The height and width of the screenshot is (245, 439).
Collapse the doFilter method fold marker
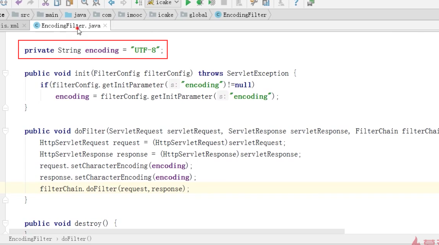click(5, 131)
